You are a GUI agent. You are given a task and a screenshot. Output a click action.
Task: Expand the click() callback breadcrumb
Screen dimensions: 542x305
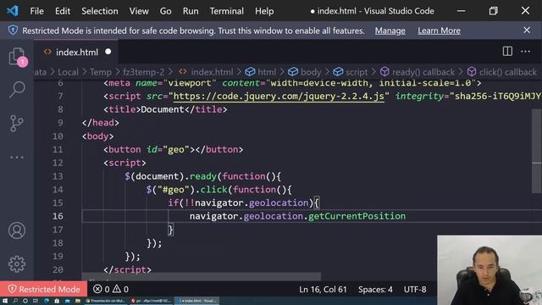click(501, 72)
